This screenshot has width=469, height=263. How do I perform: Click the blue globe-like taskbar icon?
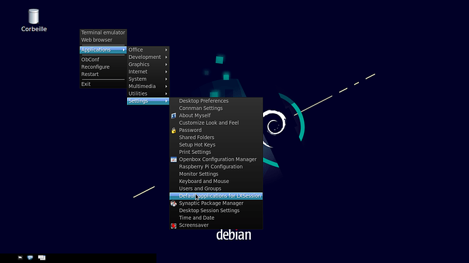[x=30, y=258]
